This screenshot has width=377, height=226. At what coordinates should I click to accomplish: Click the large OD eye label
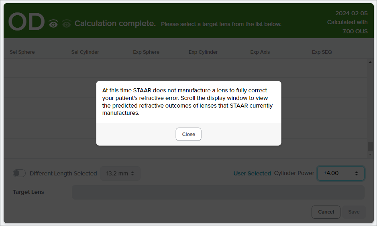(x=26, y=22)
